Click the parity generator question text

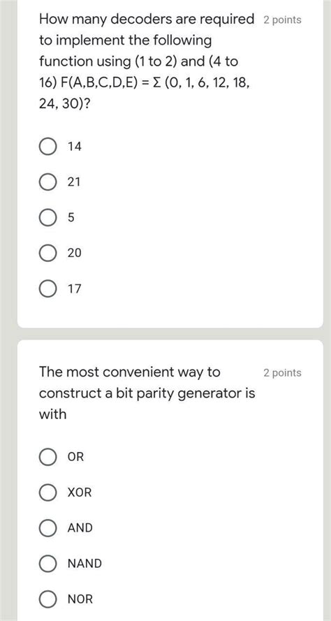pos(147,393)
